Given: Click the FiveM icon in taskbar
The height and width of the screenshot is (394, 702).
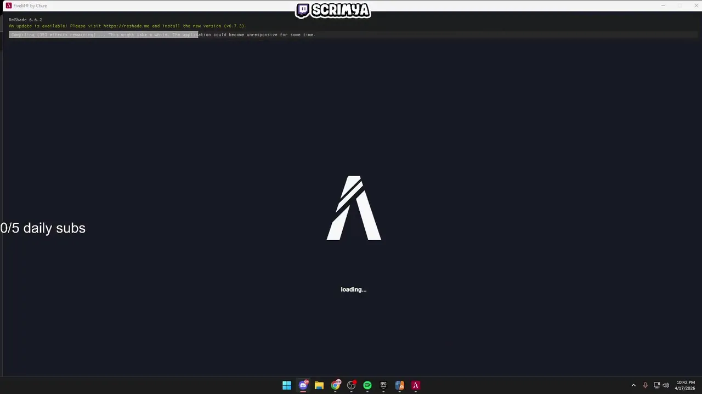Looking at the screenshot, I should click(x=416, y=385).
